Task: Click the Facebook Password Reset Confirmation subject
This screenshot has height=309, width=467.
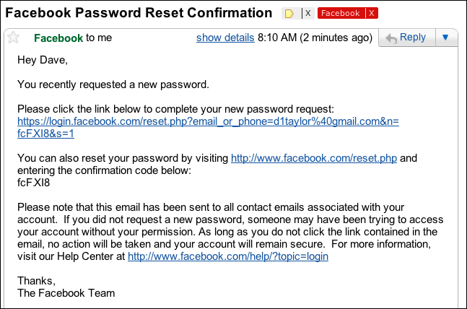Action: [139, 13]
